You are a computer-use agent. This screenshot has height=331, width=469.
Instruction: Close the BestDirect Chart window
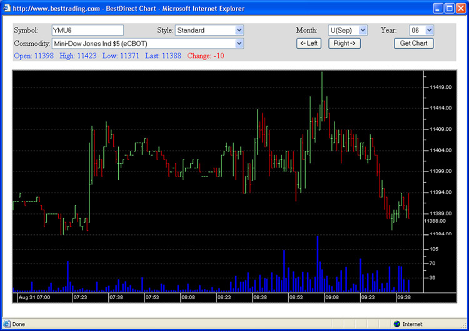pyautogui.click(x=460, y=8)
